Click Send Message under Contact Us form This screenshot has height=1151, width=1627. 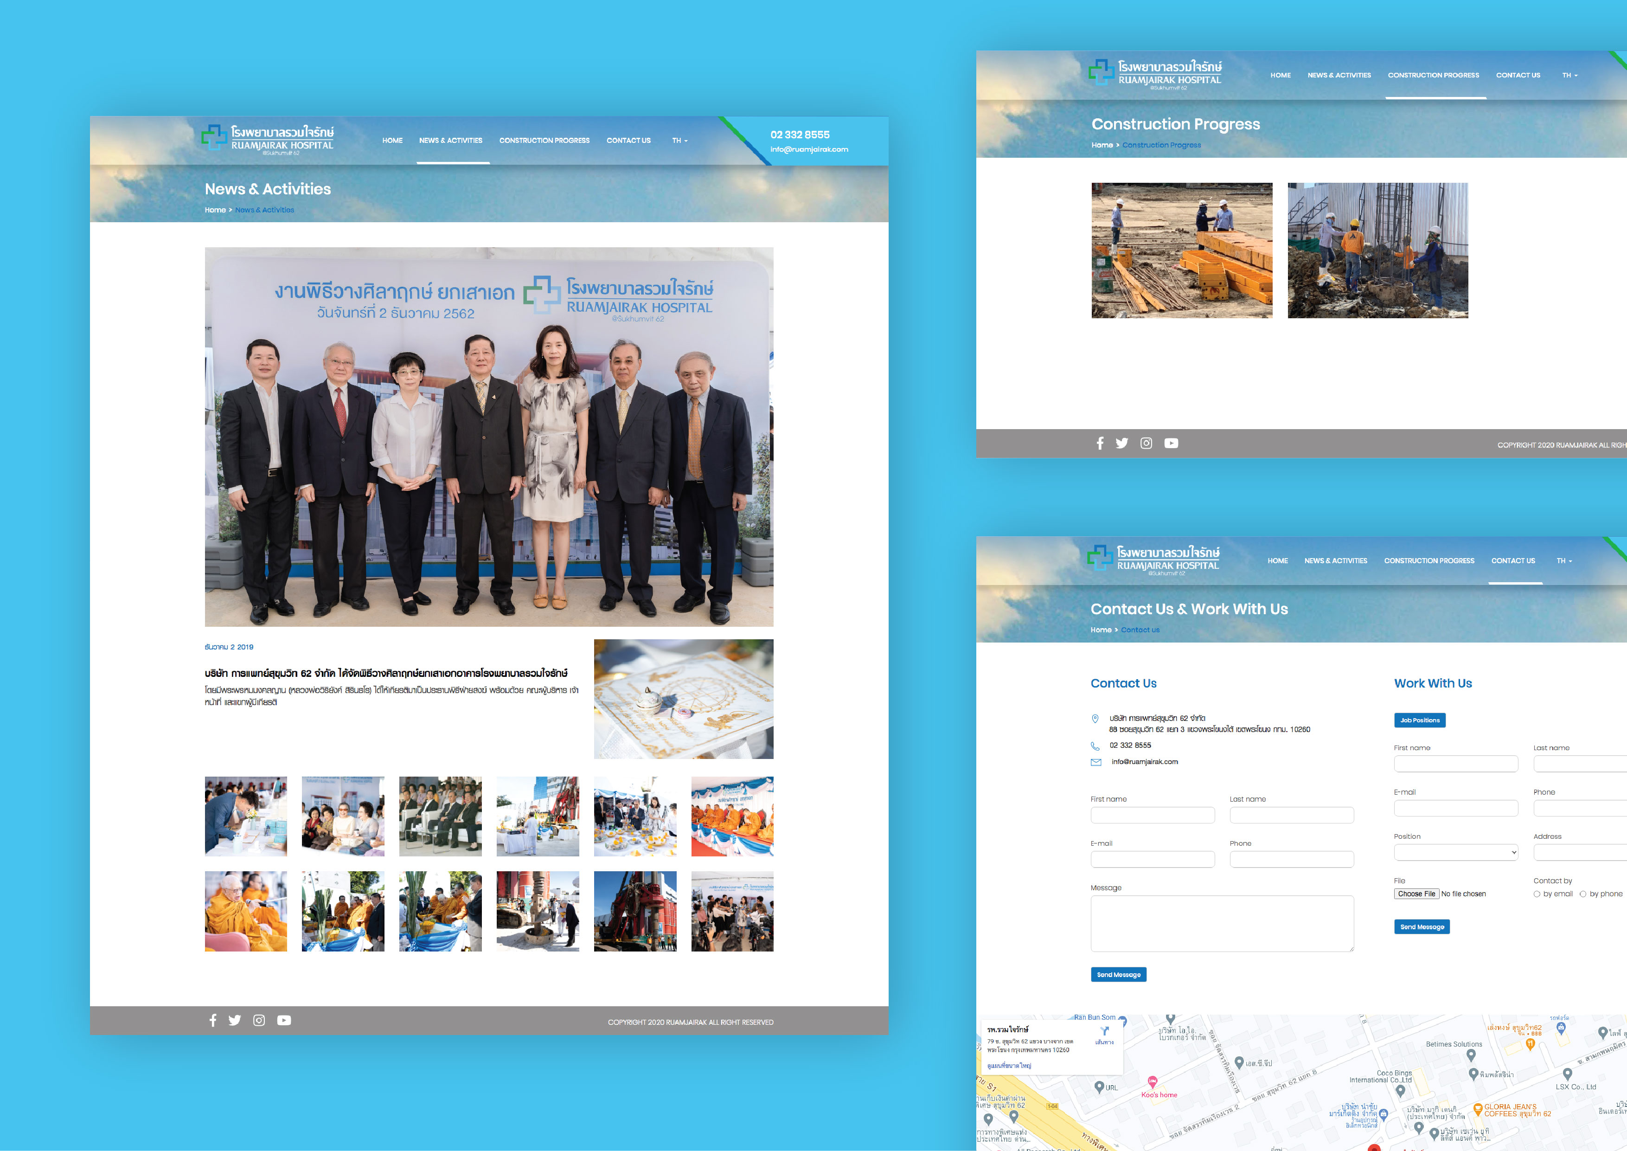point(1118,975)
